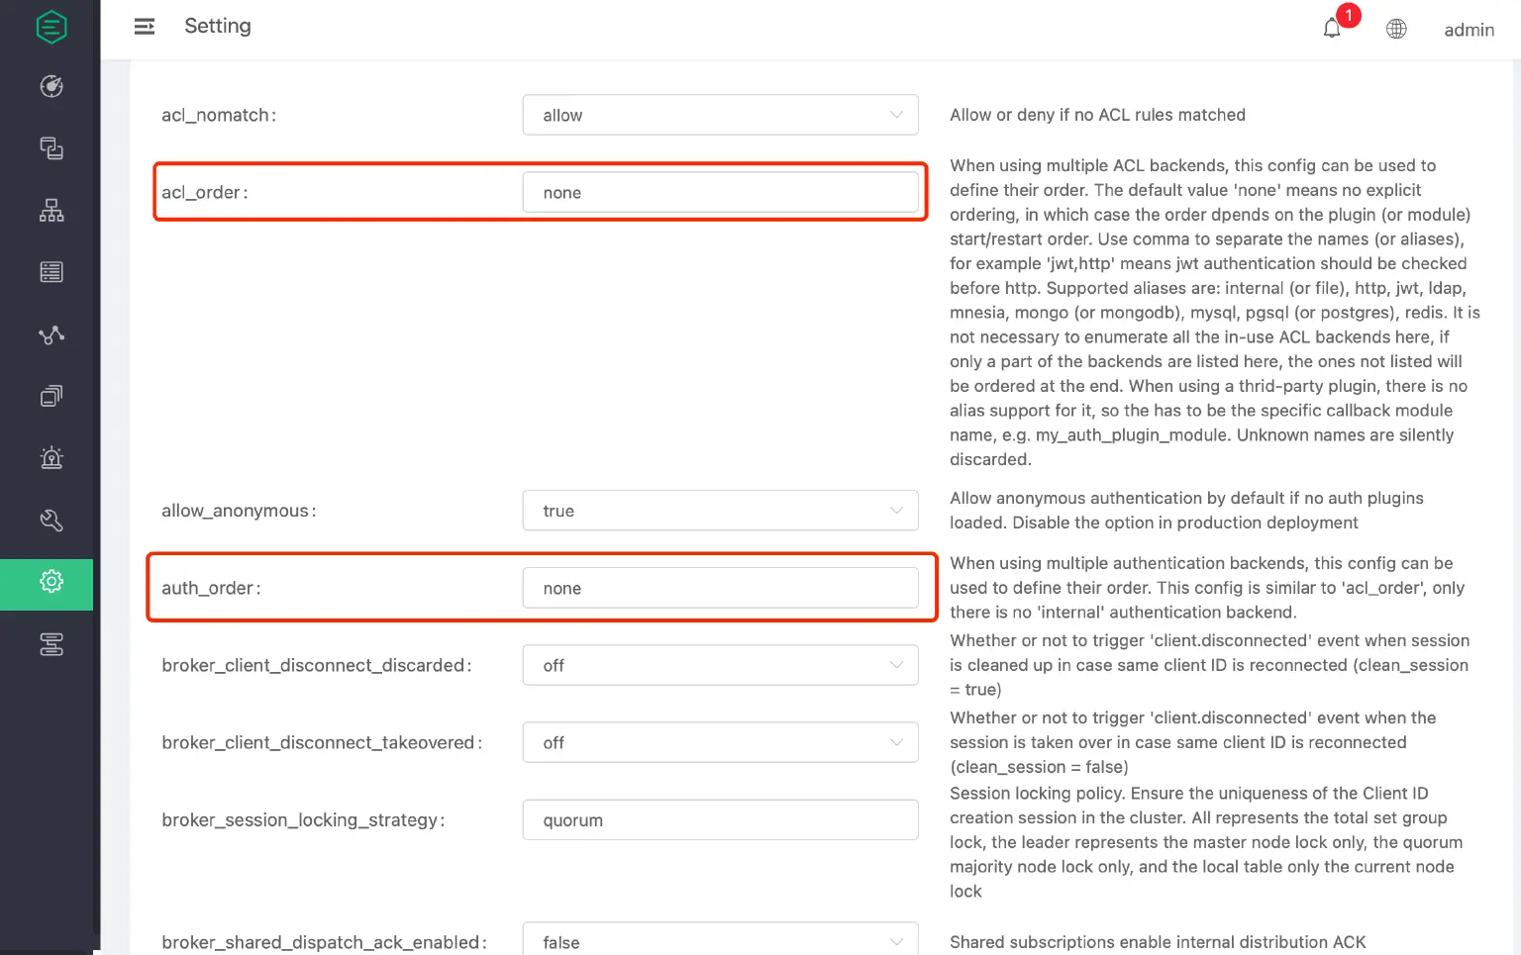
Task: Click the connected-nodes graph icon in sidebar
Action: 51,334
